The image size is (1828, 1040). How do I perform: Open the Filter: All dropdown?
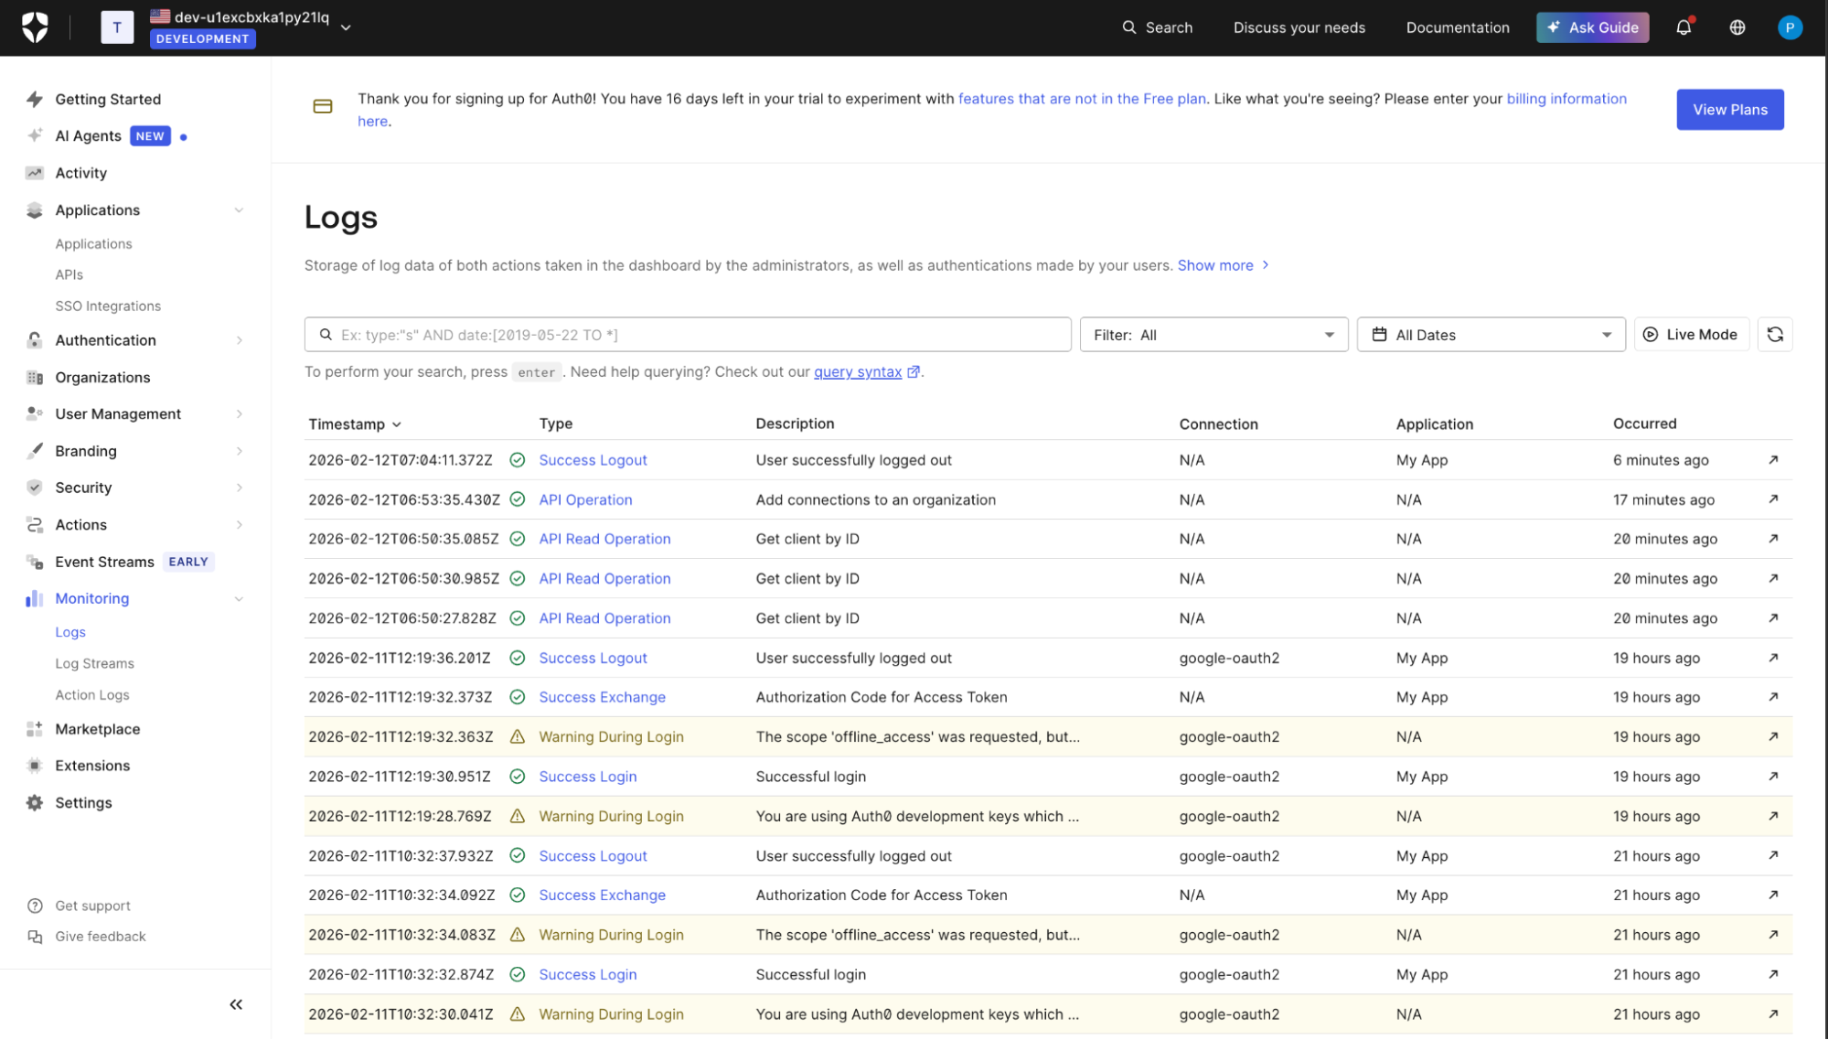[x=1213, y=335]
